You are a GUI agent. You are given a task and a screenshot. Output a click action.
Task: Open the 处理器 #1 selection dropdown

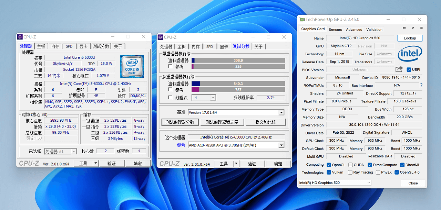point(61,151)
